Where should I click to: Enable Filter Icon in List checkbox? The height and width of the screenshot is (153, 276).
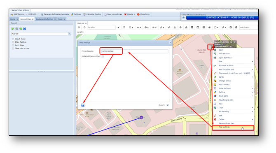point(13,48)
